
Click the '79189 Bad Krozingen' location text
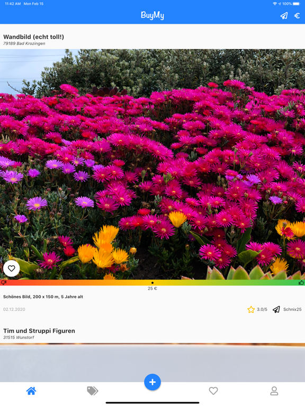24,43
